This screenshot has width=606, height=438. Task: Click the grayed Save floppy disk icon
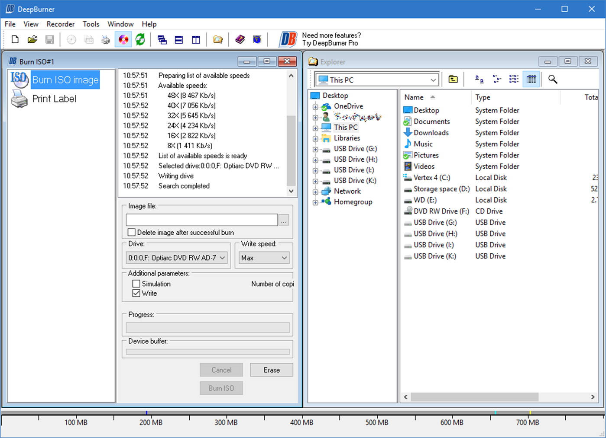pyautogui.click(x=49, y=40)
